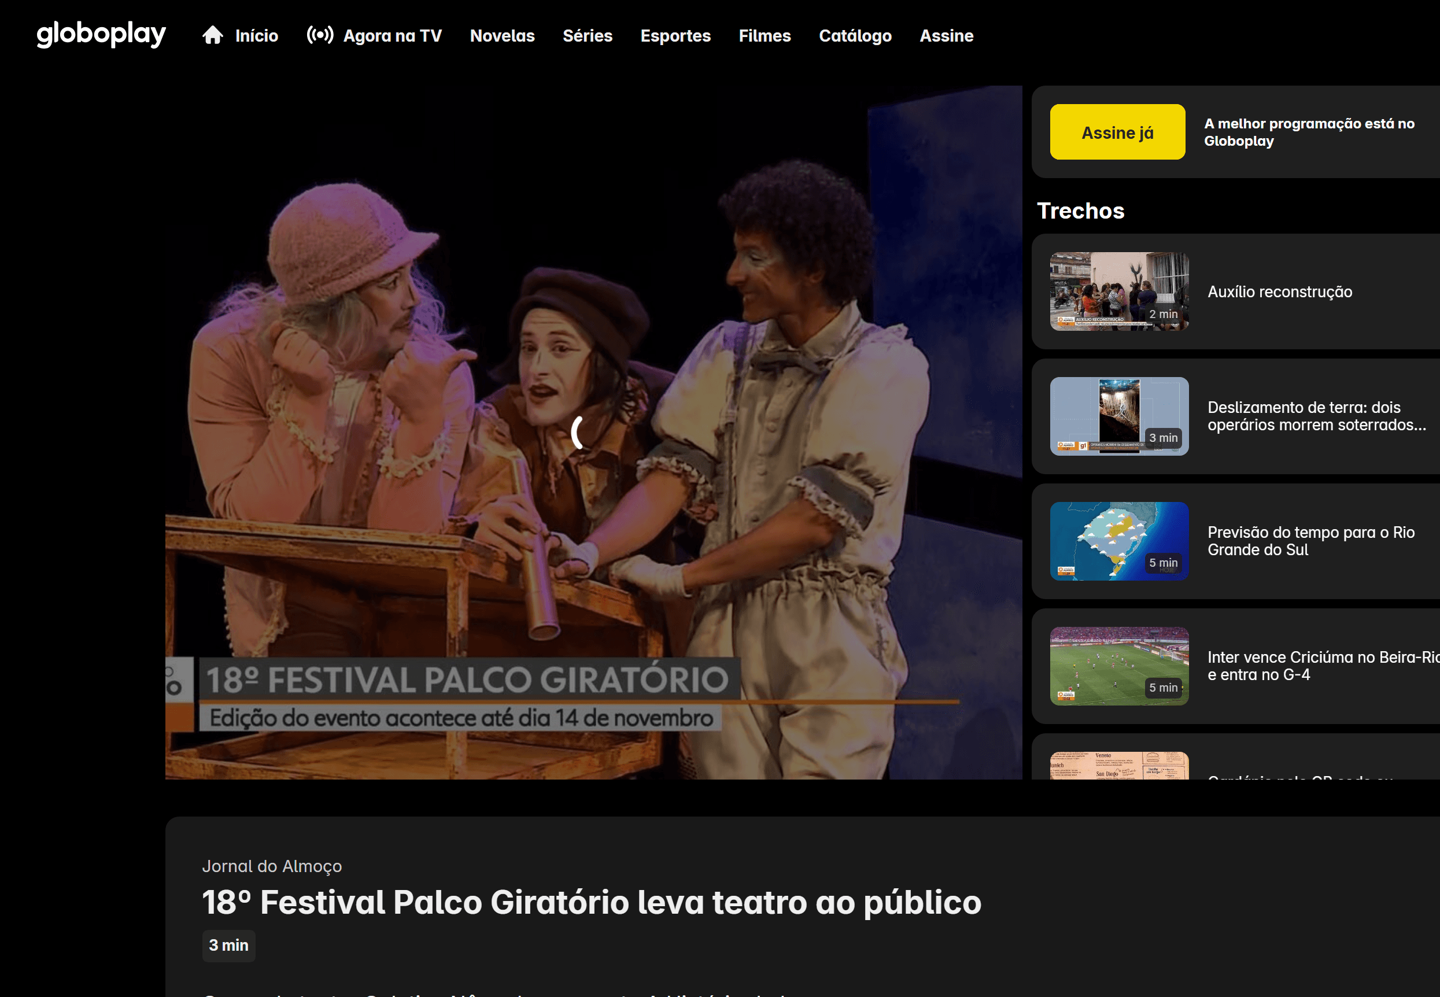Open the Auxílio reconstrução thumbnail
Image resolution: width=1440 pixels, height=997 pixels.
coord(1120,291)
